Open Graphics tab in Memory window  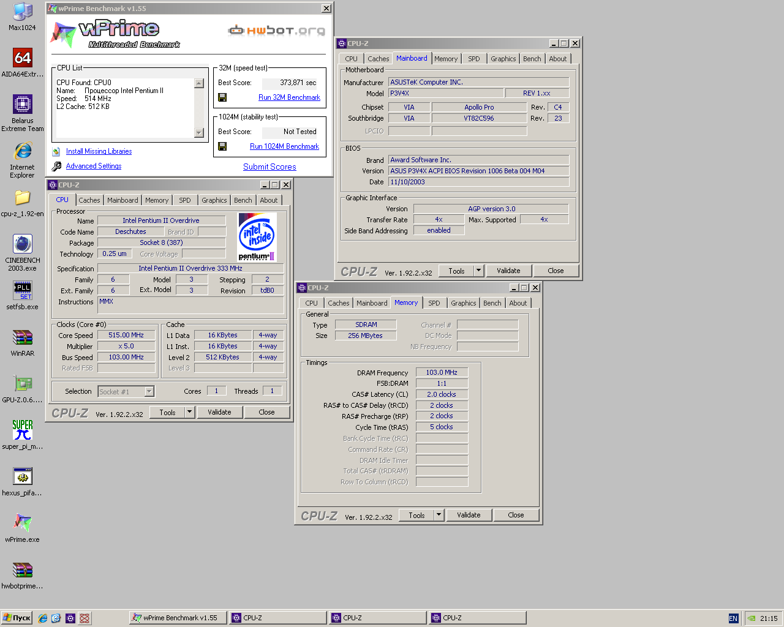(464, 303)
